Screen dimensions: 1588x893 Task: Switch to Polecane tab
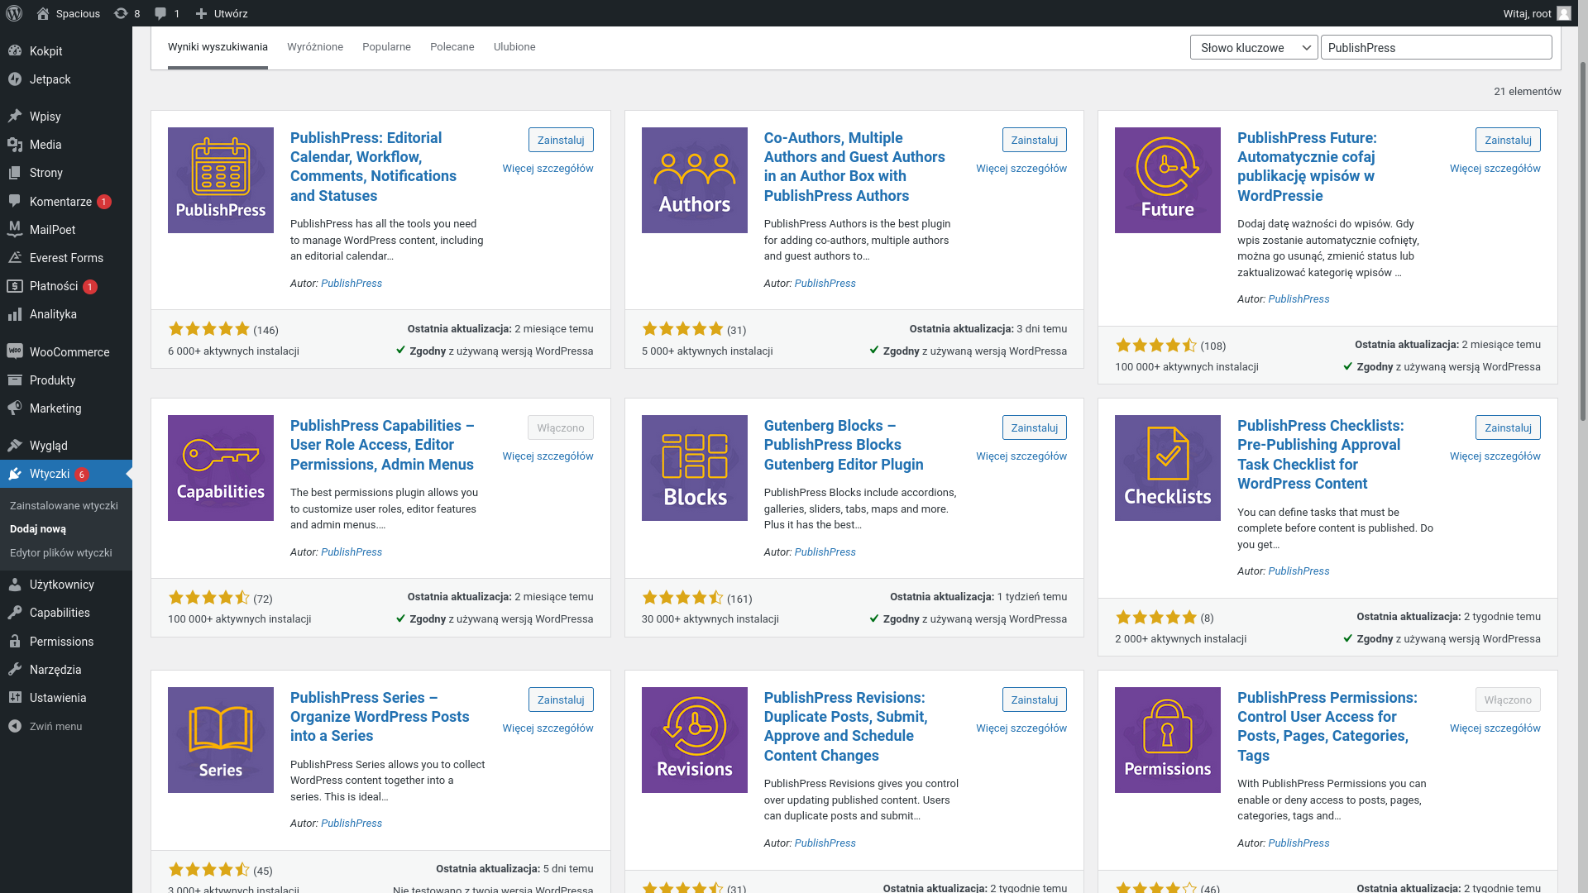coord(452,47)
